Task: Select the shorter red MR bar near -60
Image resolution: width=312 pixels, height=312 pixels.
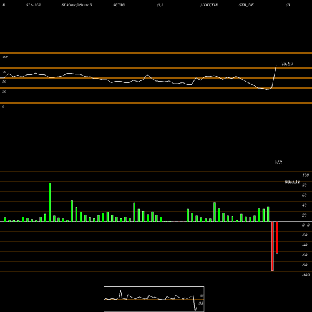Action: coord(277,238)
